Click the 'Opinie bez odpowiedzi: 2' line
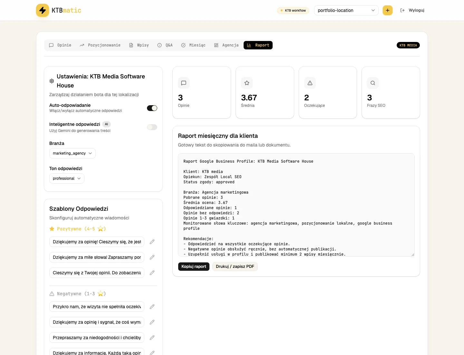 coord(211,213)
